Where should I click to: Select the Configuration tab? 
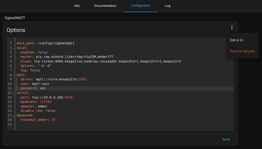[140, 6]
